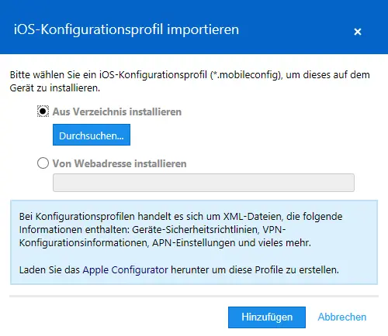Image resolution: width=388 pixels, height=336 pixels.
Task: Cancel the dialog via Abbrechen
Action: [x=342, y=317]
